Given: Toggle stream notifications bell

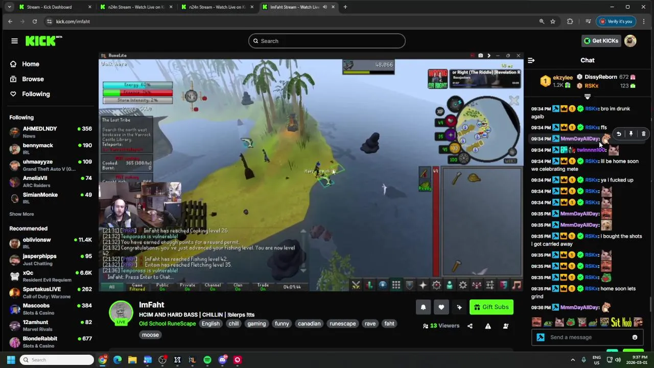Looking at the screenshot, I should pos(423,307).
